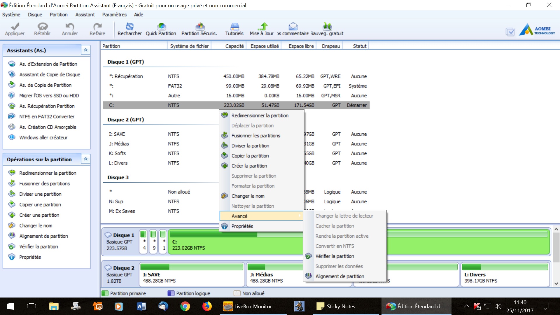Select the I: SAVE partition bar in Disque 2

192,274
